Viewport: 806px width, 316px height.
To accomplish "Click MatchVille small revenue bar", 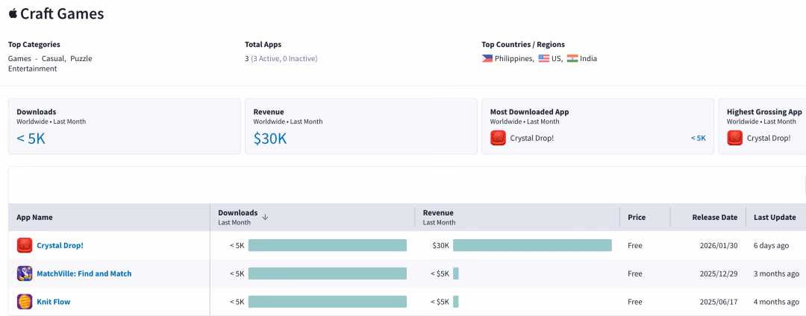I will click(x=455, y=274).
